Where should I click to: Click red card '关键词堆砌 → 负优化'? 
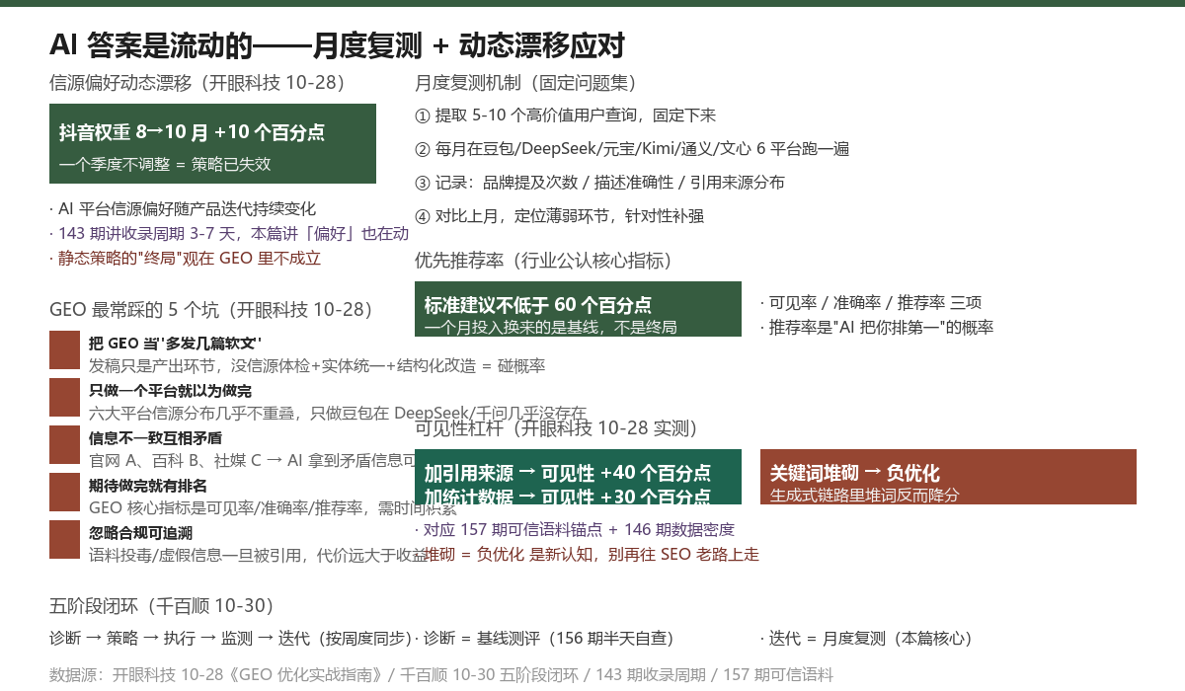pyautogui.click(x=948, y=477)
